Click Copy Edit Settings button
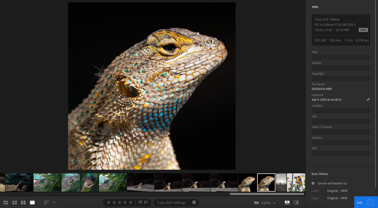This screenshot has height=208, width=378. [x=171, y=202]
